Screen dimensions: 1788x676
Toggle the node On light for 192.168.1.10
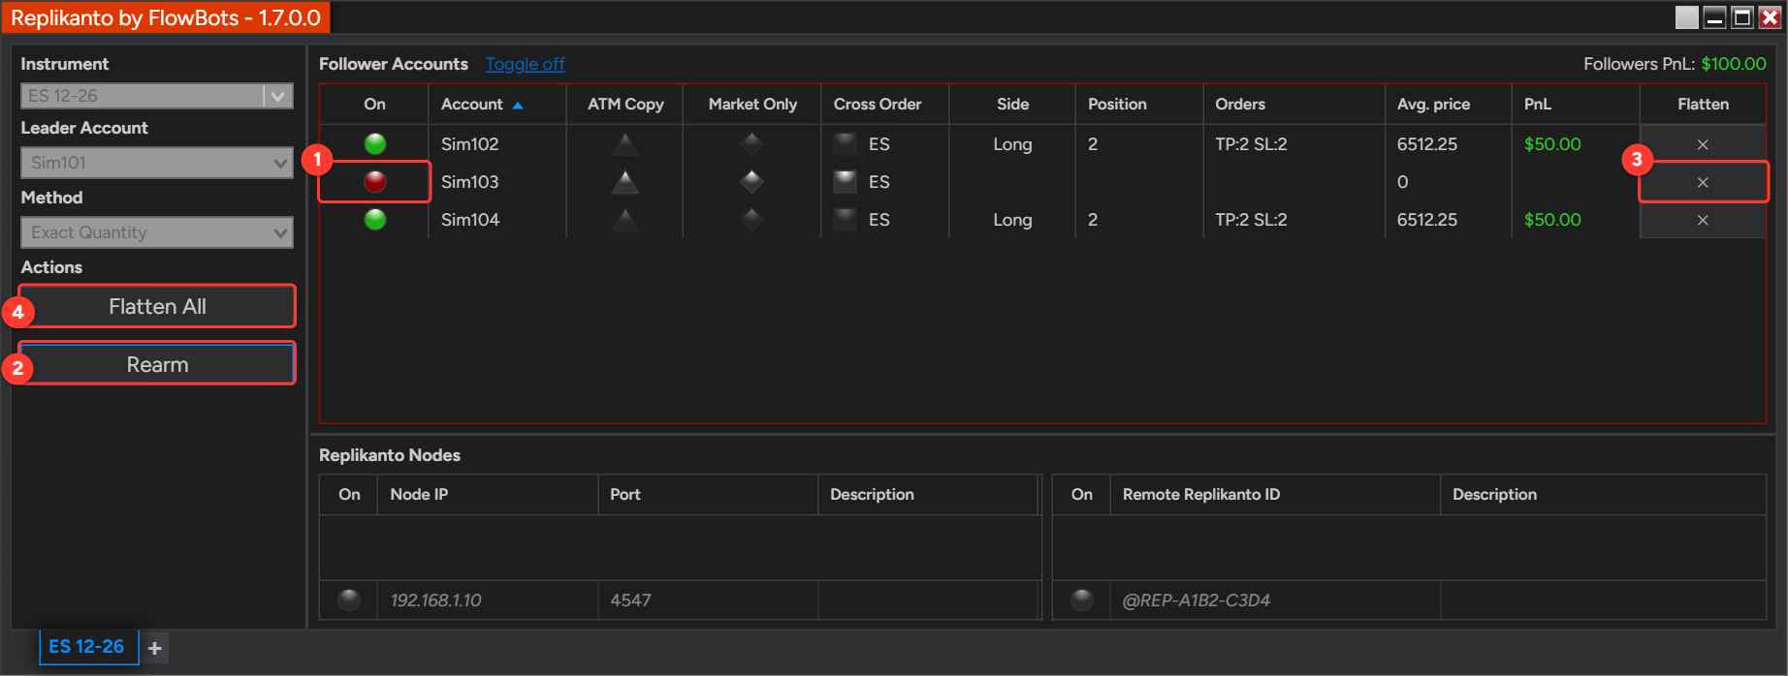click(349, 600)
